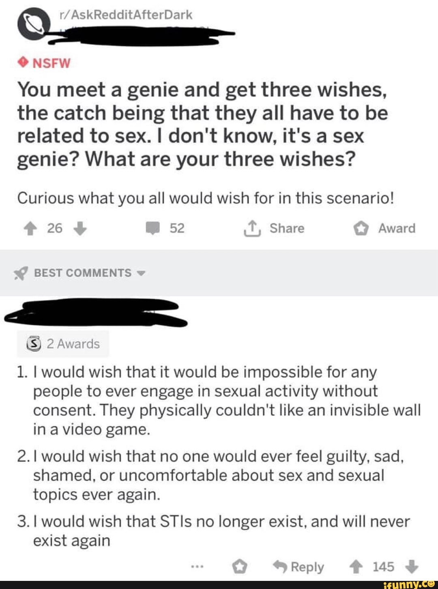
Task: Award the top comment
Action: point(240,567)
